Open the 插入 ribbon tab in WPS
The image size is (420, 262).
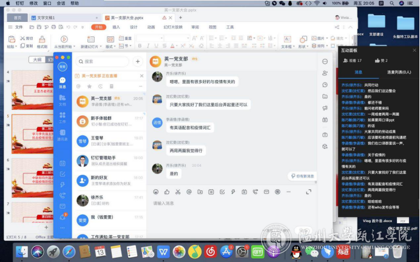pos(116,27)
